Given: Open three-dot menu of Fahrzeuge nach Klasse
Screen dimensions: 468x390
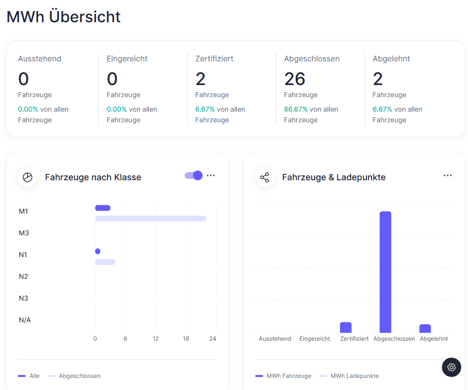Looking at the screenshot, I should click(x=211, y=175).
